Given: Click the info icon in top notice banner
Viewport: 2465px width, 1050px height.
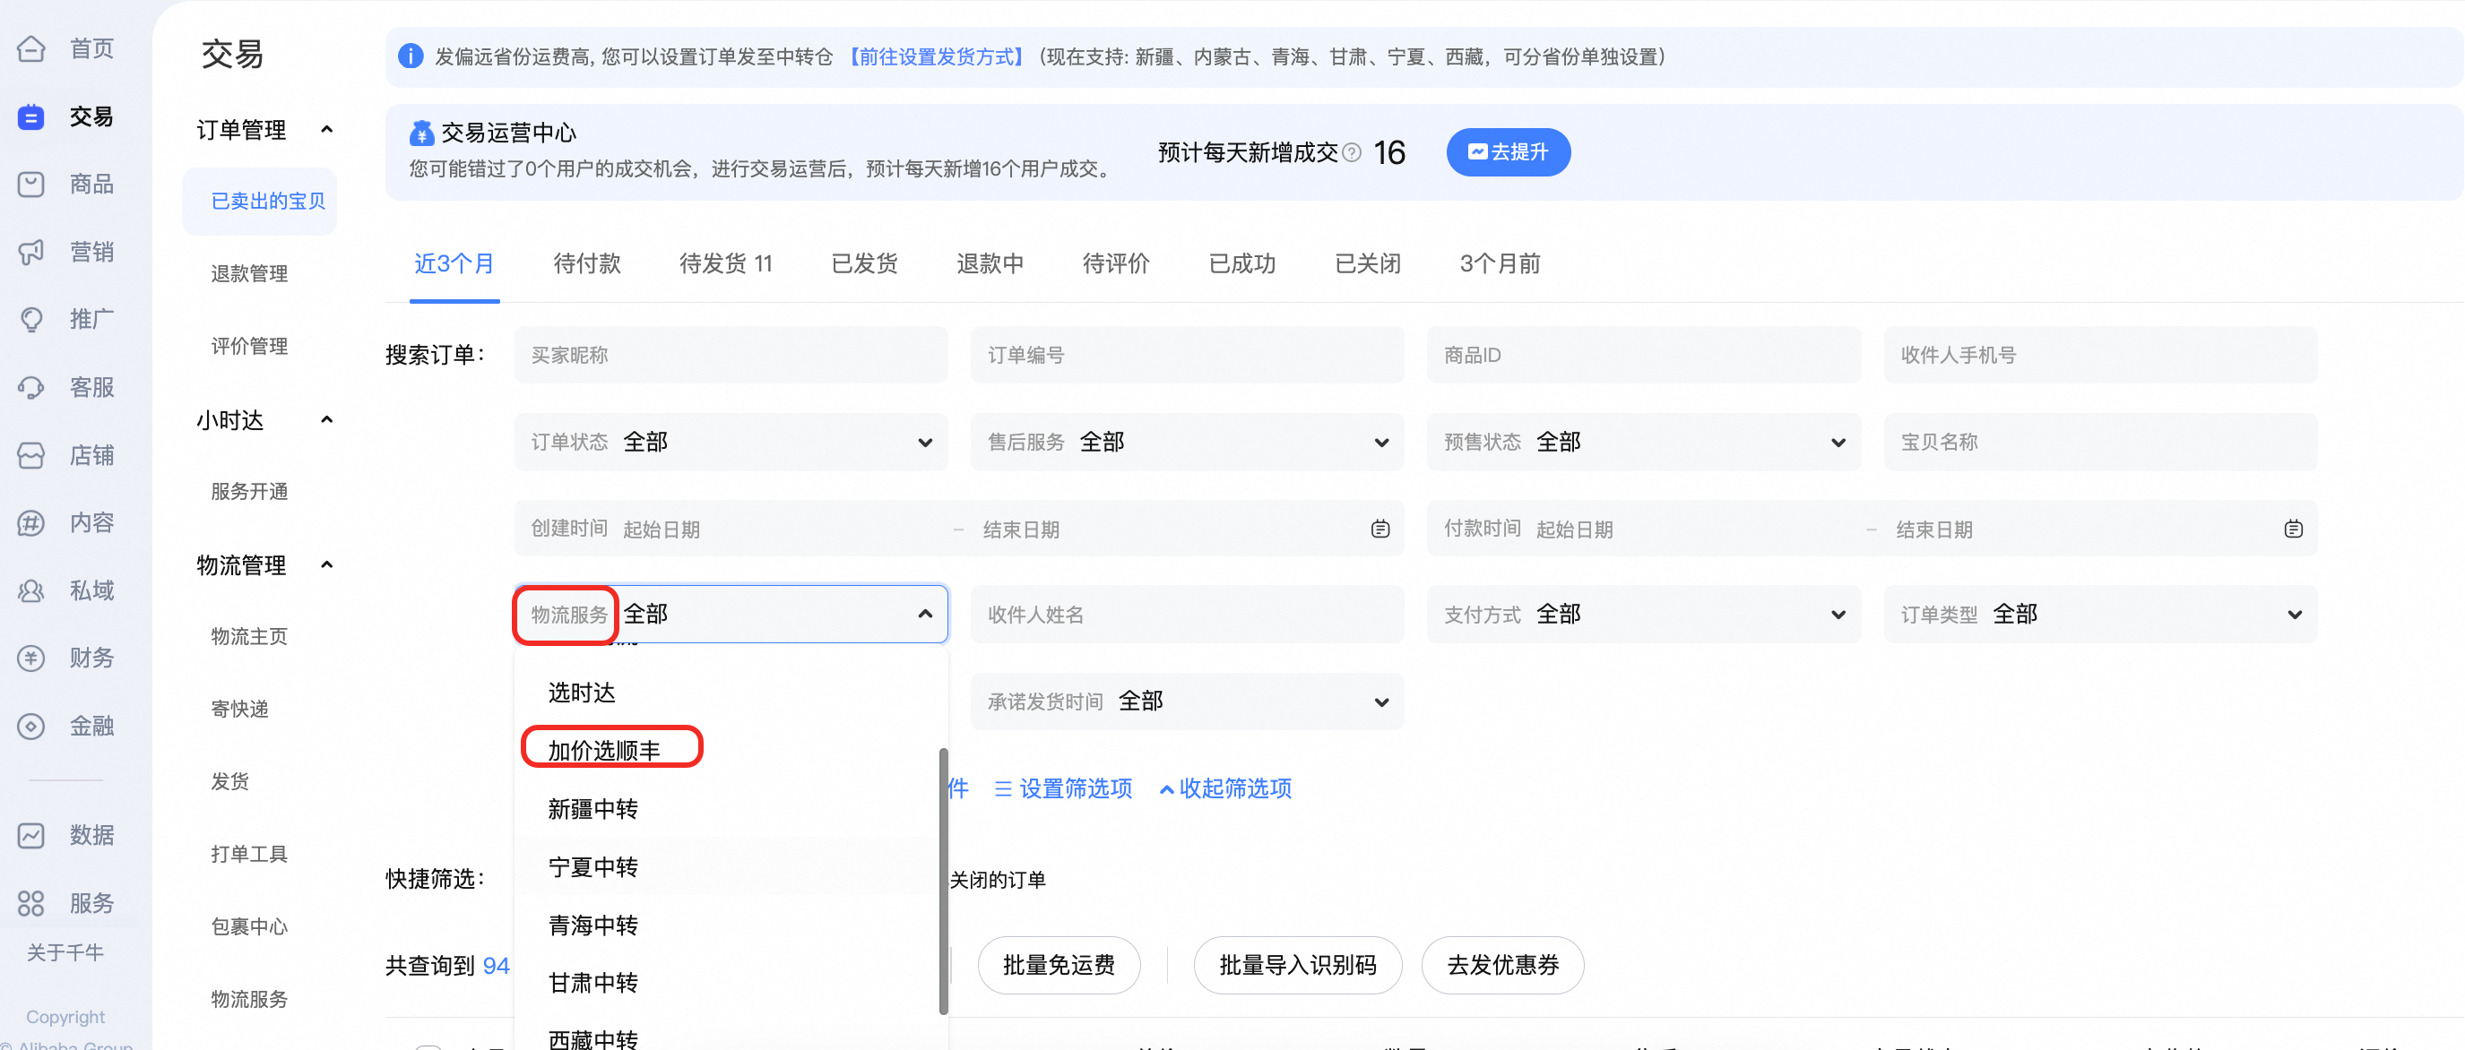Looking at the screenshot, I should point(411,56).
